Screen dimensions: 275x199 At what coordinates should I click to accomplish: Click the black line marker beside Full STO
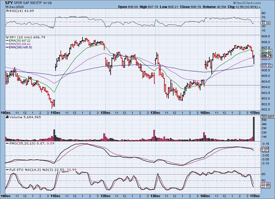[x=7, y=170]
